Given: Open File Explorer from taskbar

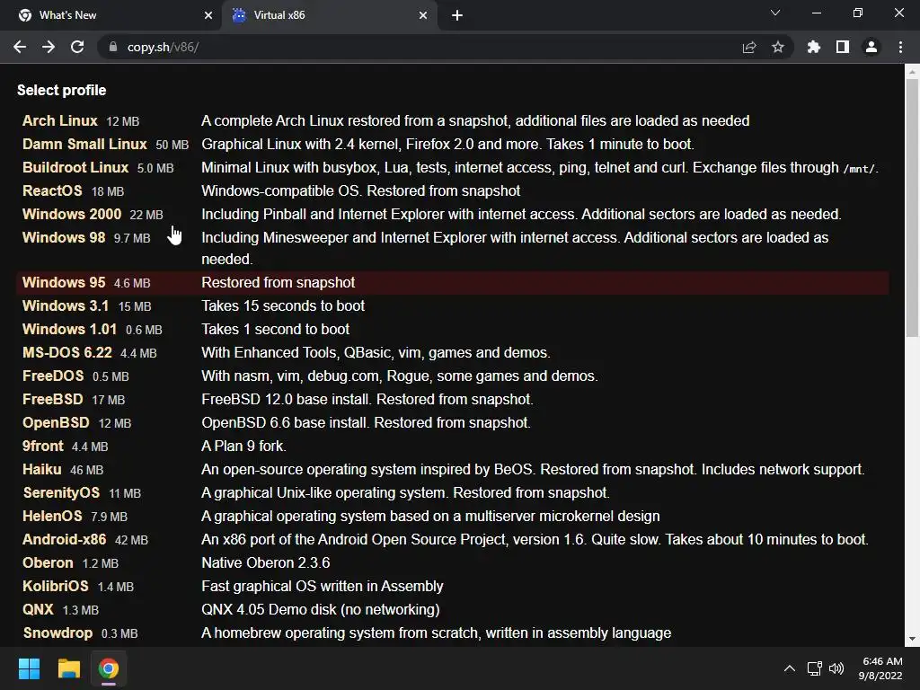Looking at the screenshot, I should (x=68, y=668).
